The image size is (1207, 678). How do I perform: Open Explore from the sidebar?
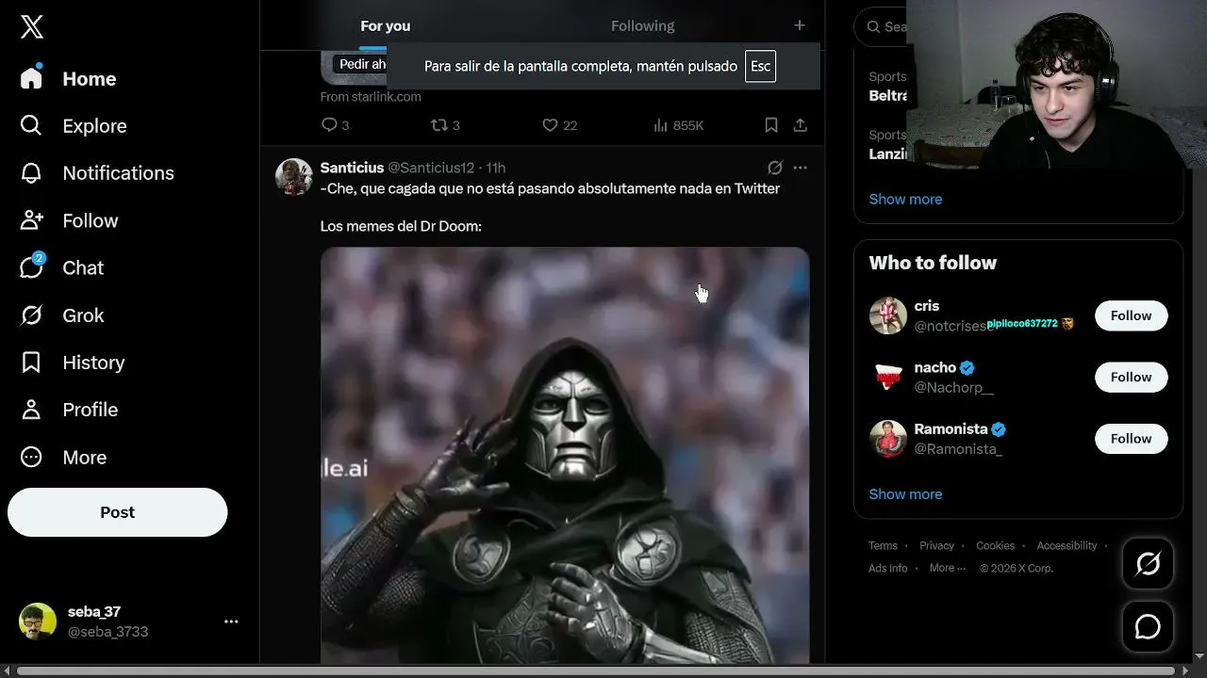click(x=73, y=126)
